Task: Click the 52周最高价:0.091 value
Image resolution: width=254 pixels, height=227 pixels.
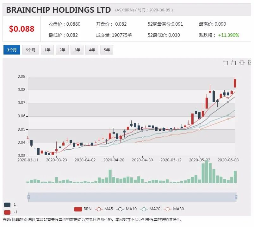Action: 165,24
